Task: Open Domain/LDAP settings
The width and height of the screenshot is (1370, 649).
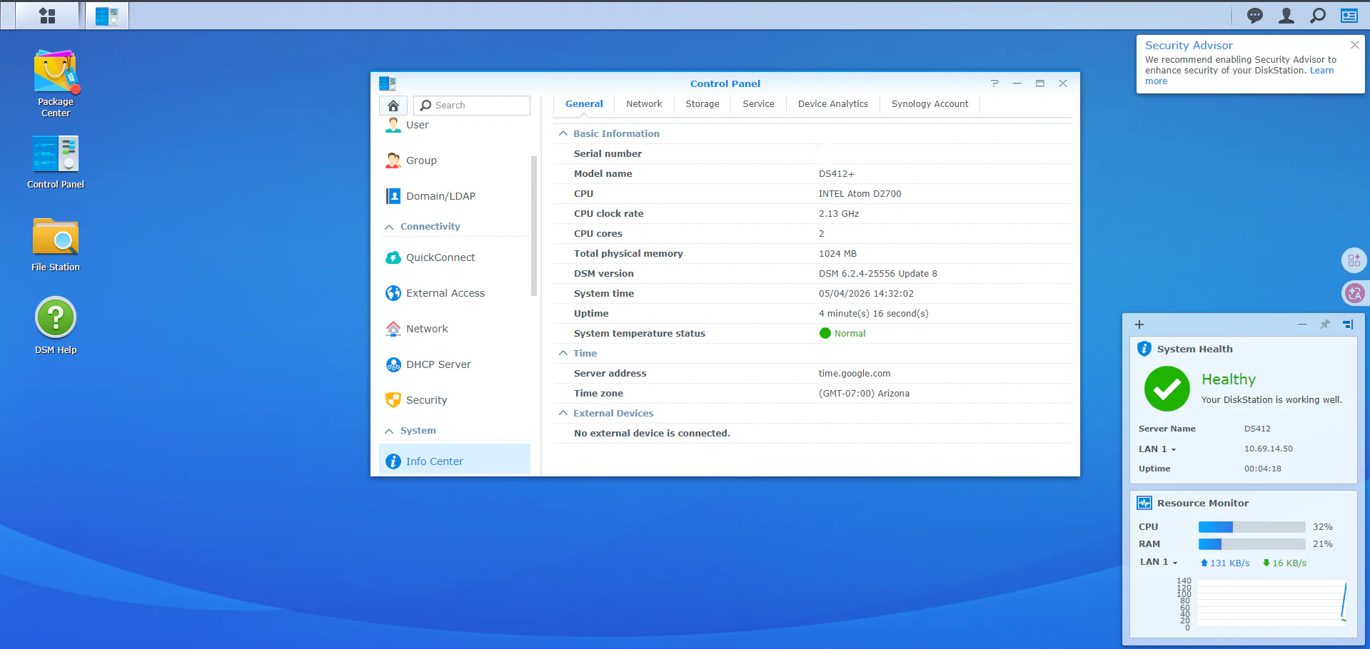Action: 455,196
